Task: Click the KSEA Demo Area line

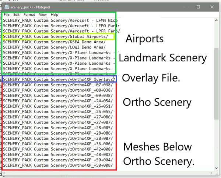Action: (54, 42)
